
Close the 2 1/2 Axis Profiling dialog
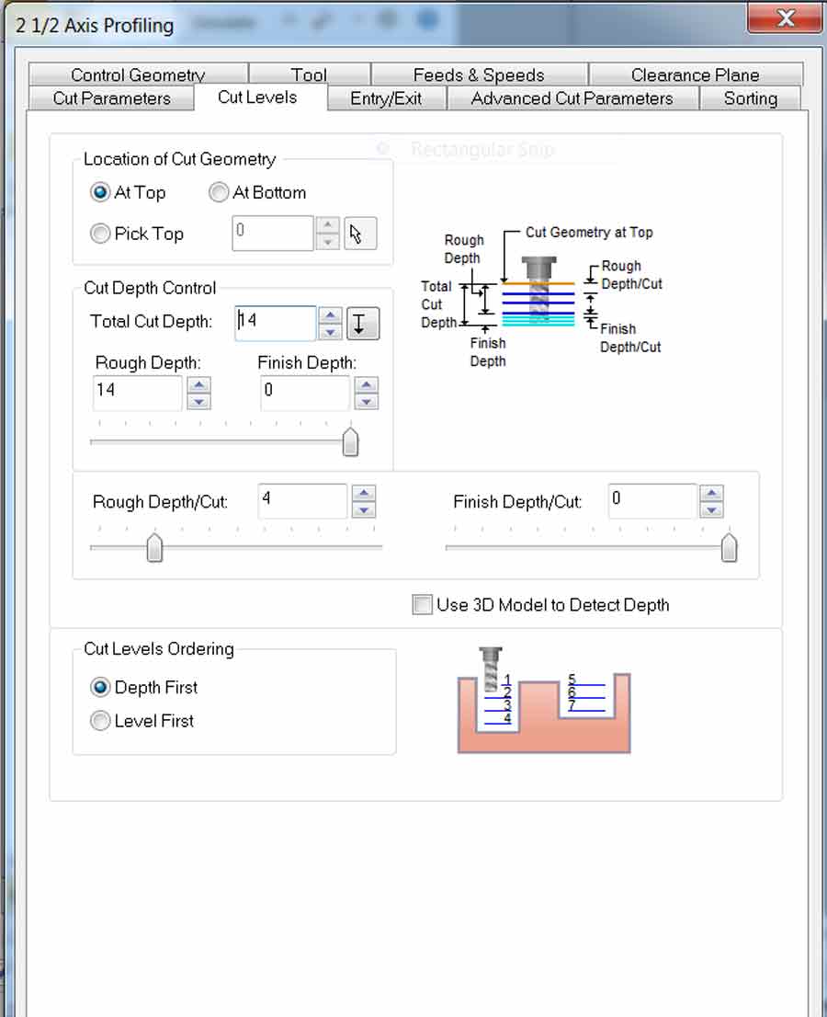[x=784, y=17]
